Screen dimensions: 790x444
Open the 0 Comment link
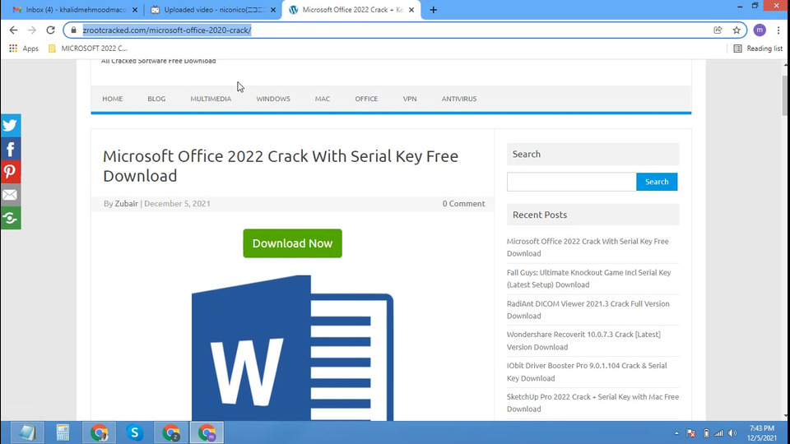click(x=463, y=203)
